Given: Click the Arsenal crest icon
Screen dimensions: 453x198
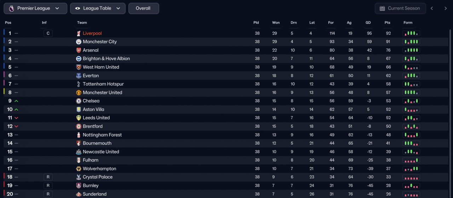Looking at the screenshot, I should click(79, 50).
